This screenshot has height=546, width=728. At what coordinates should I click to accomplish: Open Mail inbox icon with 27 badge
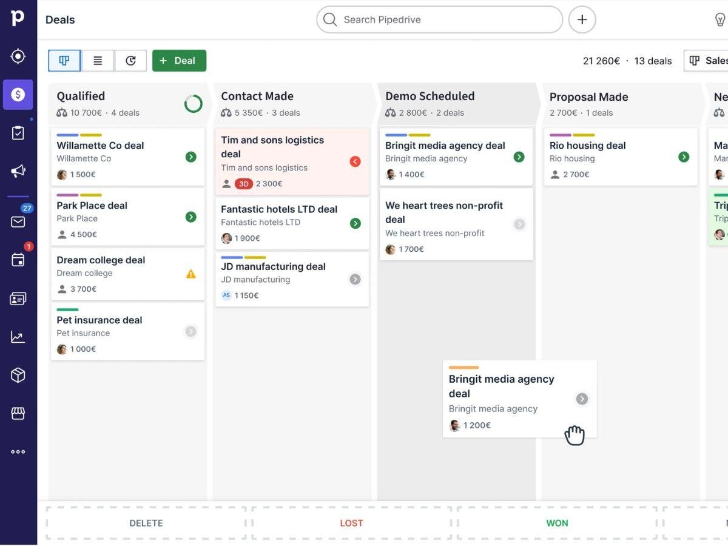click(x=18, y=221)
